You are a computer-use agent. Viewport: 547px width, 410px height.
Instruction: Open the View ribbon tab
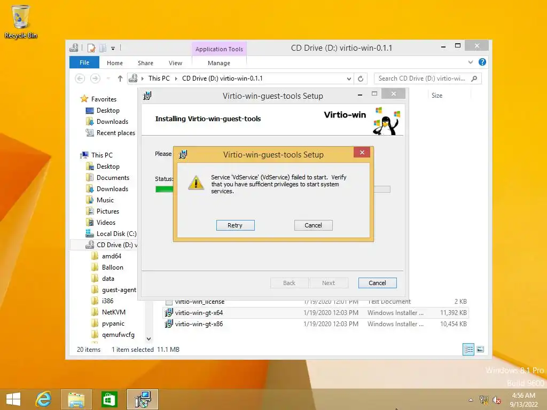coord(175,63)
